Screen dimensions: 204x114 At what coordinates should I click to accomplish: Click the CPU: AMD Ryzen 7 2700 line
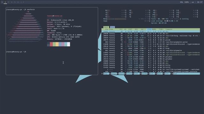point(65,35)
